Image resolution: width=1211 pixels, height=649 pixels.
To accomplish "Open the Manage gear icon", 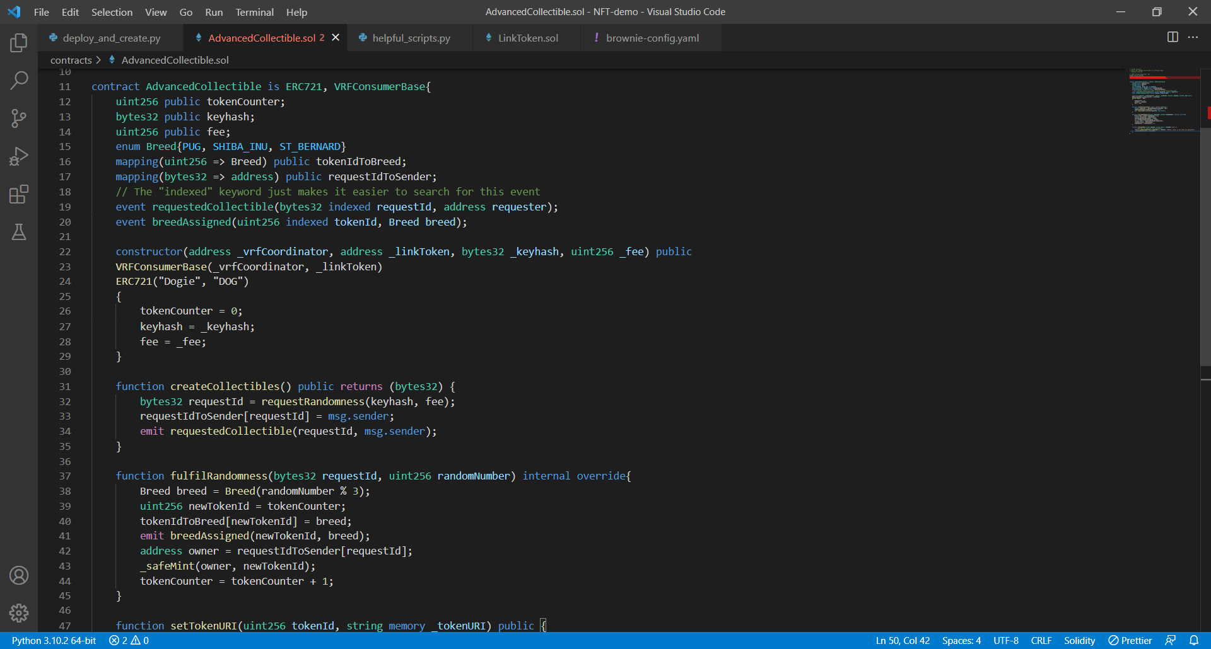I will point(19,613).
